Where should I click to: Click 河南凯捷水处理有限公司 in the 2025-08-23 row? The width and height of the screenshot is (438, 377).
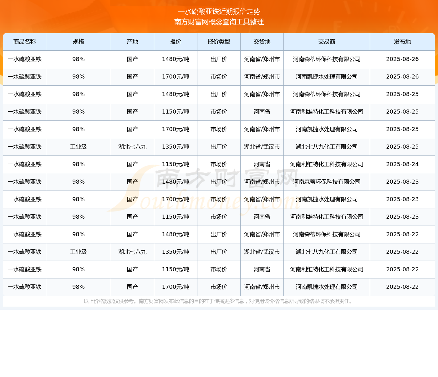click(327, 199)
